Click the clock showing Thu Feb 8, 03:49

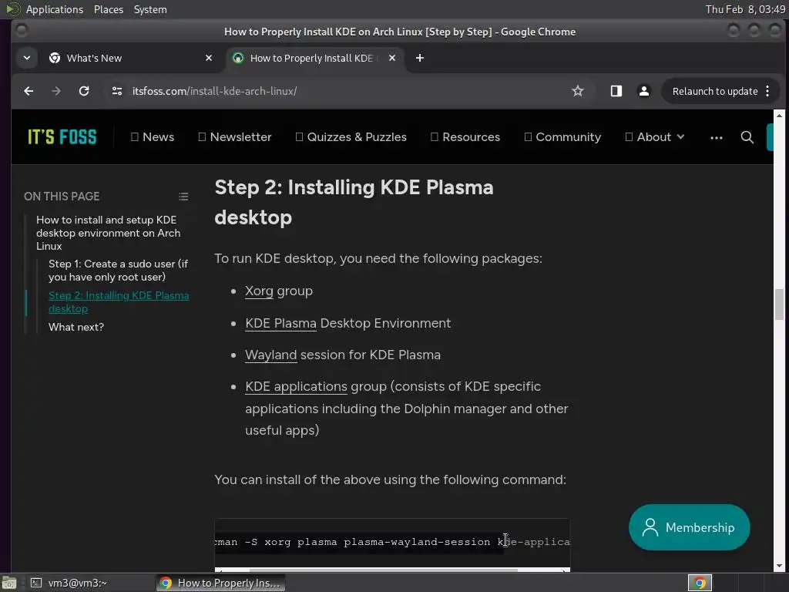745,9
